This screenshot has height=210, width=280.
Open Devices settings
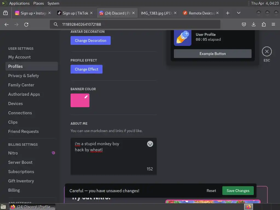(32, 104)
